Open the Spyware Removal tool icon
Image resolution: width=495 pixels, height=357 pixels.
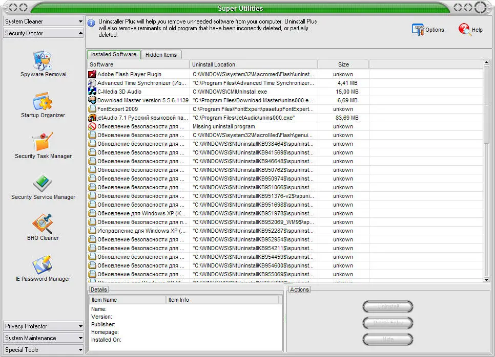click(43, 60)
